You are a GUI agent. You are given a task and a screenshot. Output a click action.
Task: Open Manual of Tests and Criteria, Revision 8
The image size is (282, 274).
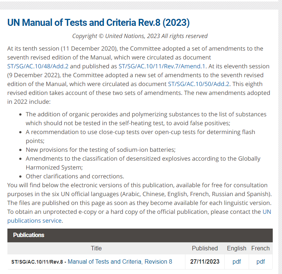[120, 261]
